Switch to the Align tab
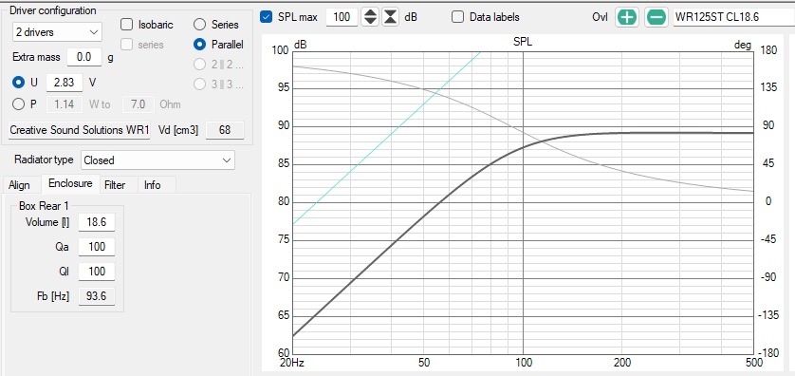The height and width of the screenshot is (376, 795). [19, 185]
